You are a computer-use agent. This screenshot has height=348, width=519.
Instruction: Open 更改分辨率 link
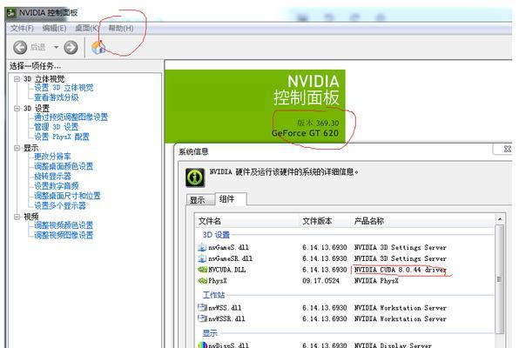click(52, 156)
